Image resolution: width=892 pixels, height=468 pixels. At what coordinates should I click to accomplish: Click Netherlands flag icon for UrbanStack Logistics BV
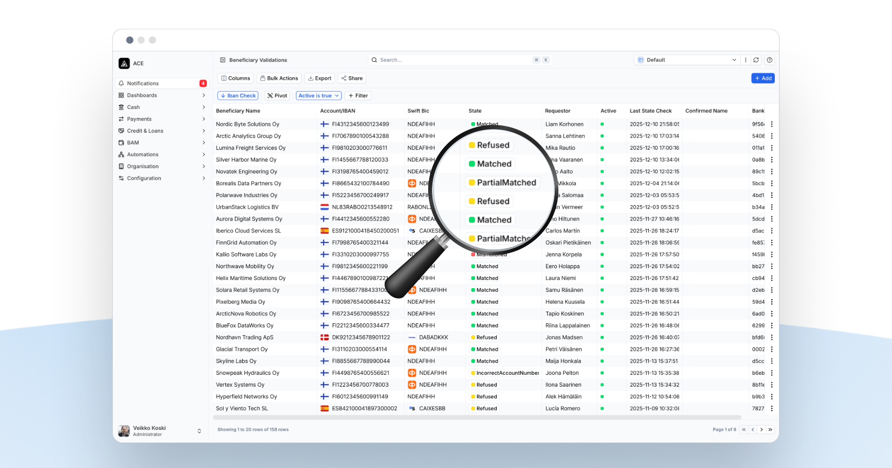tap(324, 207)
